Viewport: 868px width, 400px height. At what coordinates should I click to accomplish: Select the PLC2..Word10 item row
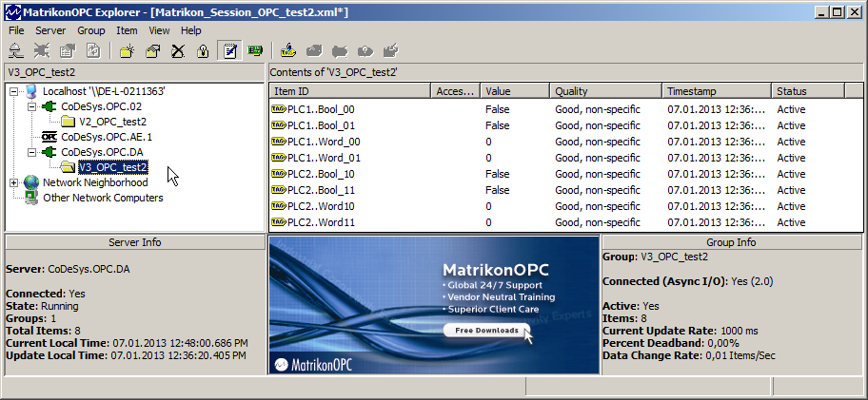pos(565,206)
